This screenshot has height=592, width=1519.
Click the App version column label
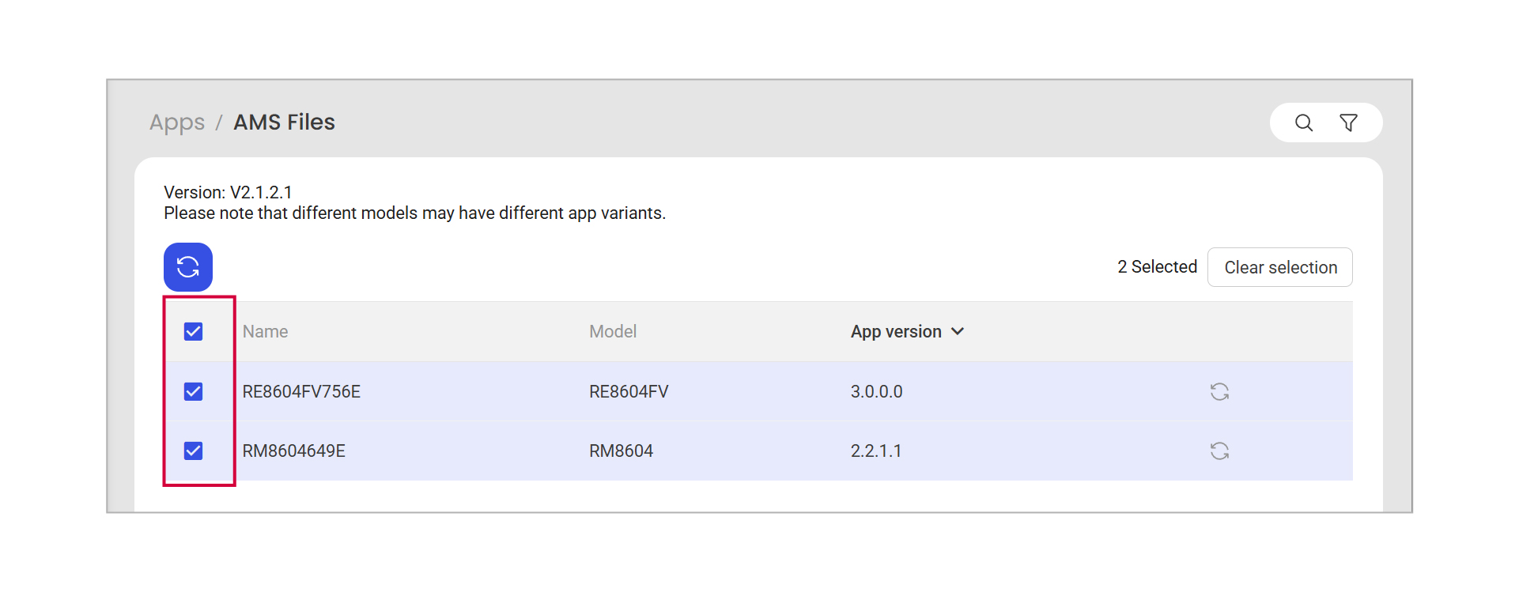895,332
